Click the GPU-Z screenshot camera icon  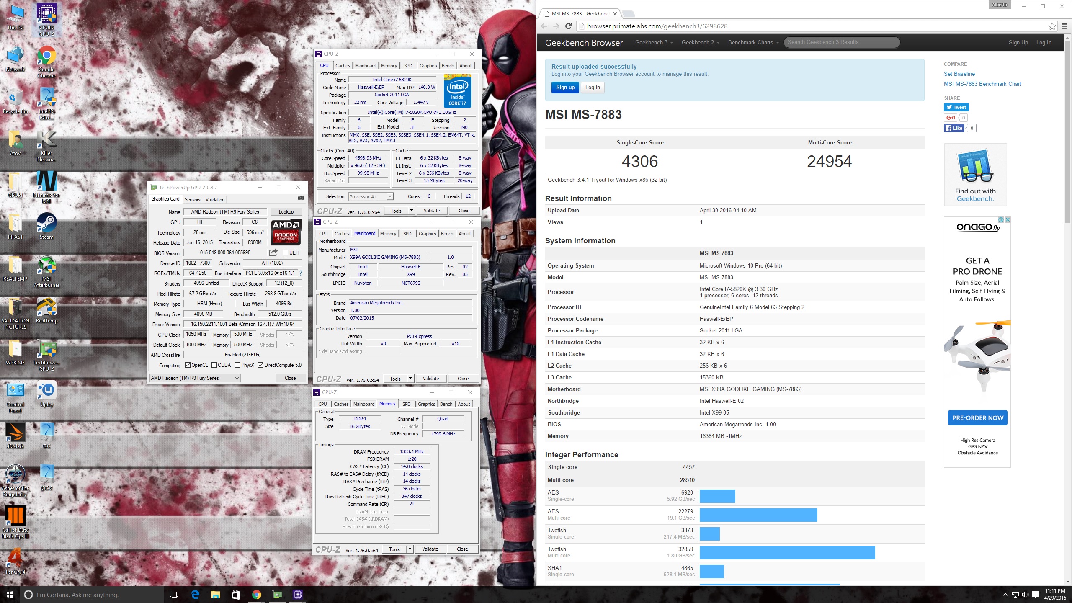(301, 198)
